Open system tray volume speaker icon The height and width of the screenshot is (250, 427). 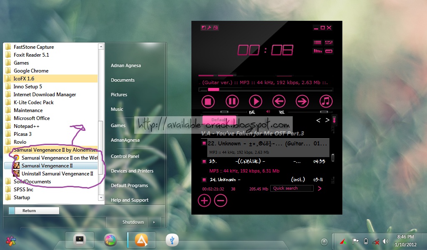(x=385, y=241)
